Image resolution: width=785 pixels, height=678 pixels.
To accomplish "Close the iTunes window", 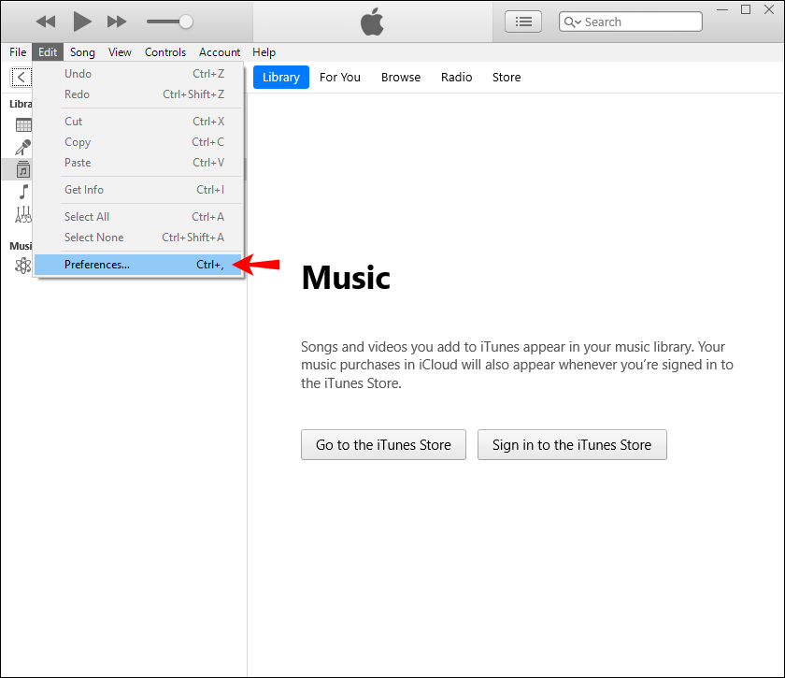I will 769,9.
